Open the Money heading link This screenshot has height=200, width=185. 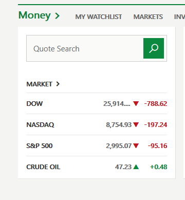(x=34, y=15)
